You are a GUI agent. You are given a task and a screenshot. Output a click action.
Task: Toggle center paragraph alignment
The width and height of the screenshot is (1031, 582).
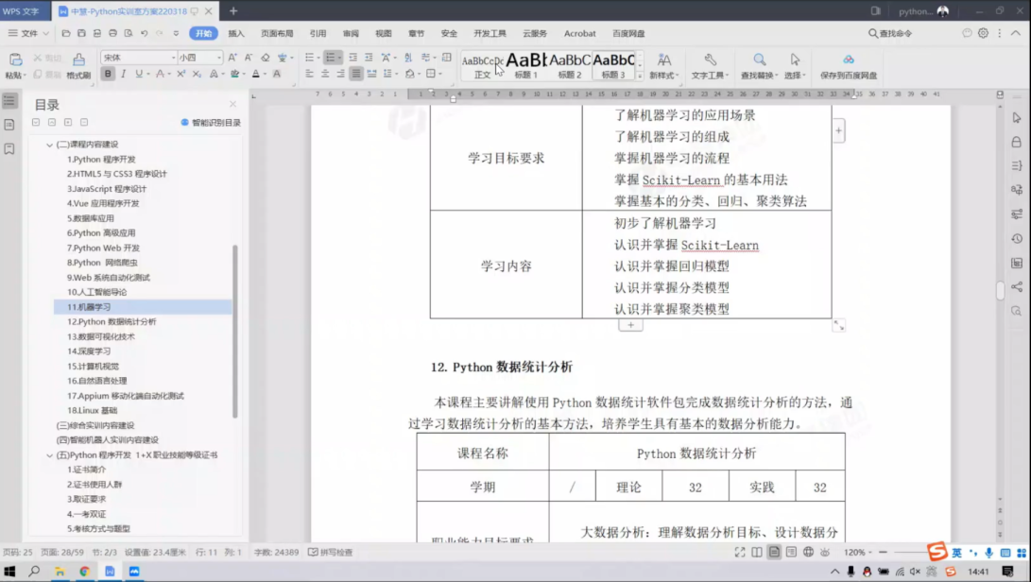325,75
